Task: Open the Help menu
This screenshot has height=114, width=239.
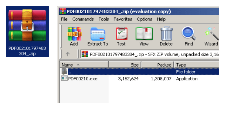Action: (x=161, y=19)
